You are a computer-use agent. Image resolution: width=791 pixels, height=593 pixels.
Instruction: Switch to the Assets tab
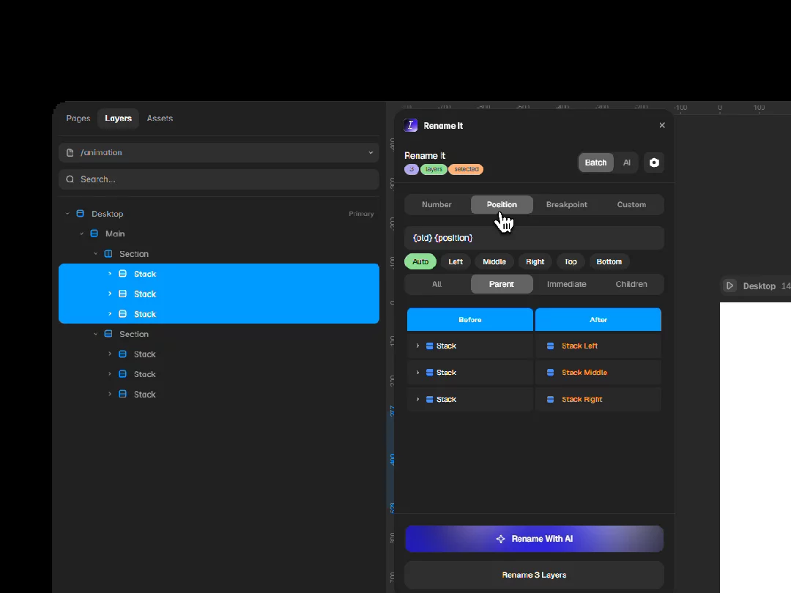[x=160, y=119]
